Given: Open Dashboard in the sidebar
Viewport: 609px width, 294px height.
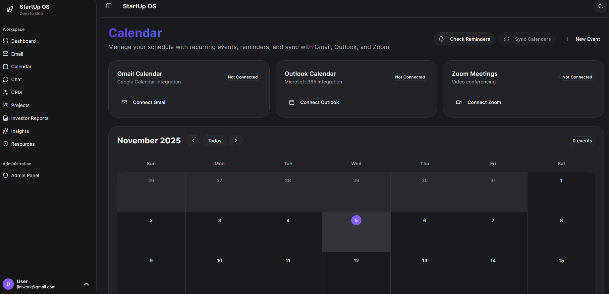Looking at the screenshot, I should (x=23, y=41).
